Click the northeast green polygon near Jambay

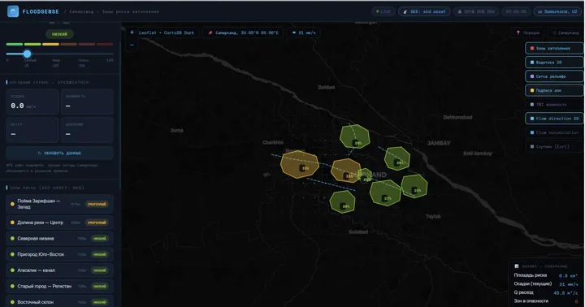397,158
